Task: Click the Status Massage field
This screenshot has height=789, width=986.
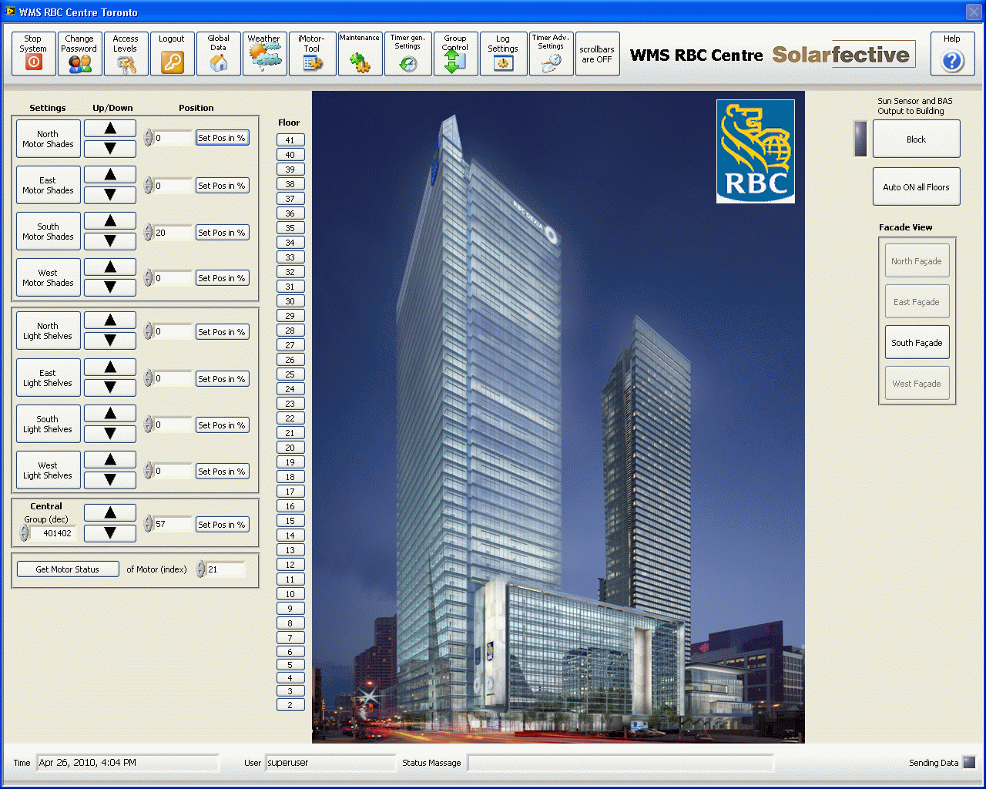Action: (621, 763)
